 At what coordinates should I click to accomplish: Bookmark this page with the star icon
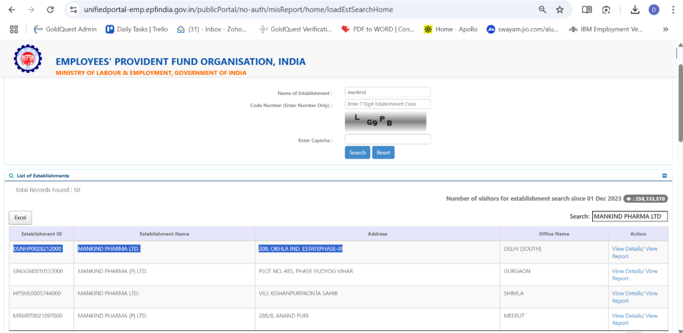560,10
